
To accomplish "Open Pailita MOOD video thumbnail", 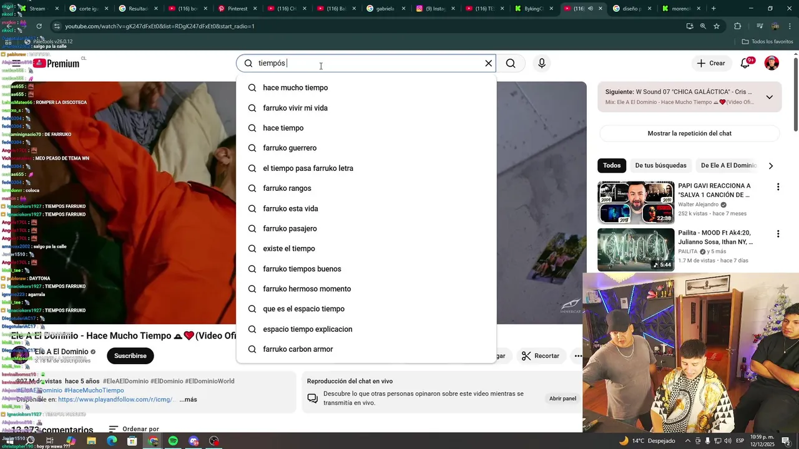I will tap(636, 249).
